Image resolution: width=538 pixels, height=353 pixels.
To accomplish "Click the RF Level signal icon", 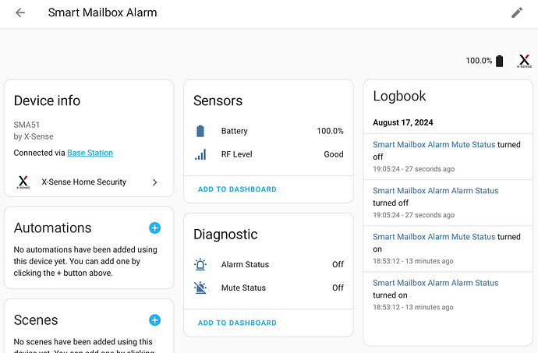I will (200, 154).
